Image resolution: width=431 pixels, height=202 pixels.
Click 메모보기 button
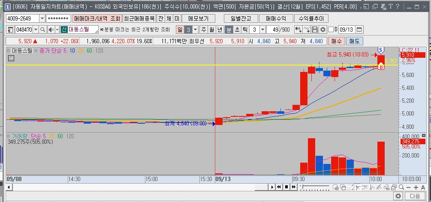(x=199, y=18)
